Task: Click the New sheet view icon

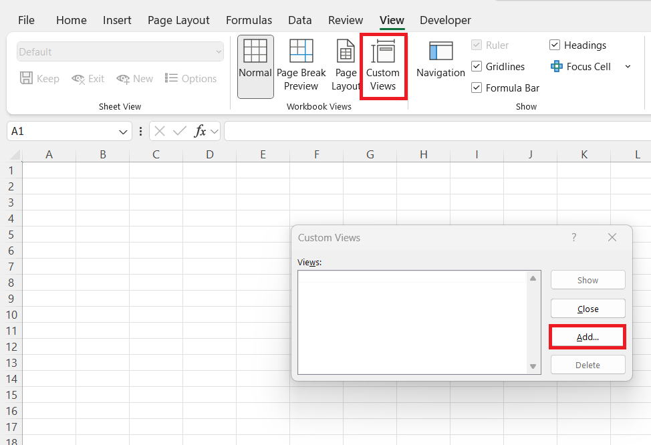Action: pos(123,78)
